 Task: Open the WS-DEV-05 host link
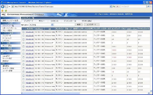(30, 46)
